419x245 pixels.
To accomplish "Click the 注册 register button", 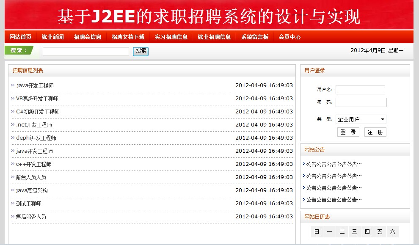I will pos(375,132).
